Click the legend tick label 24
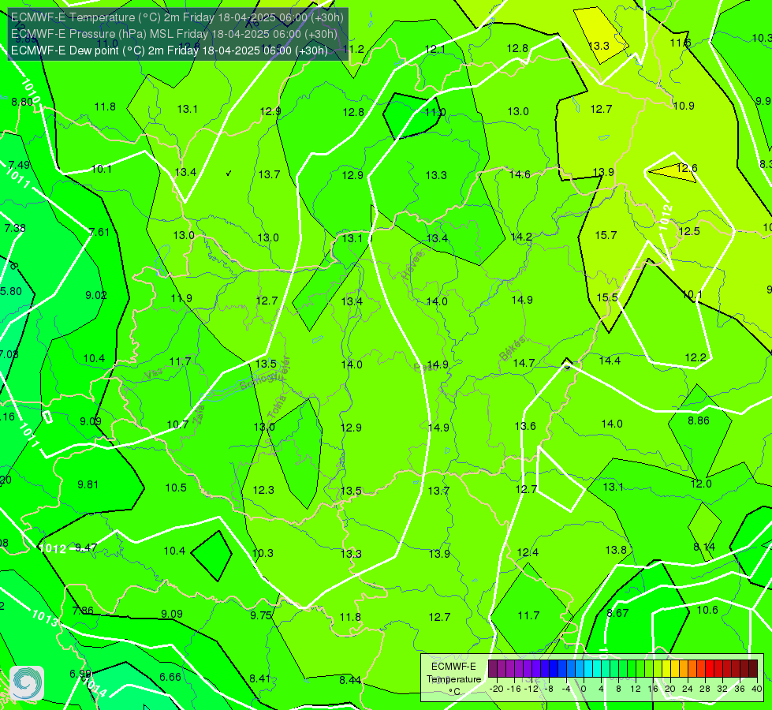The width and height of the screenshot is (772, 710). point(688,689)
